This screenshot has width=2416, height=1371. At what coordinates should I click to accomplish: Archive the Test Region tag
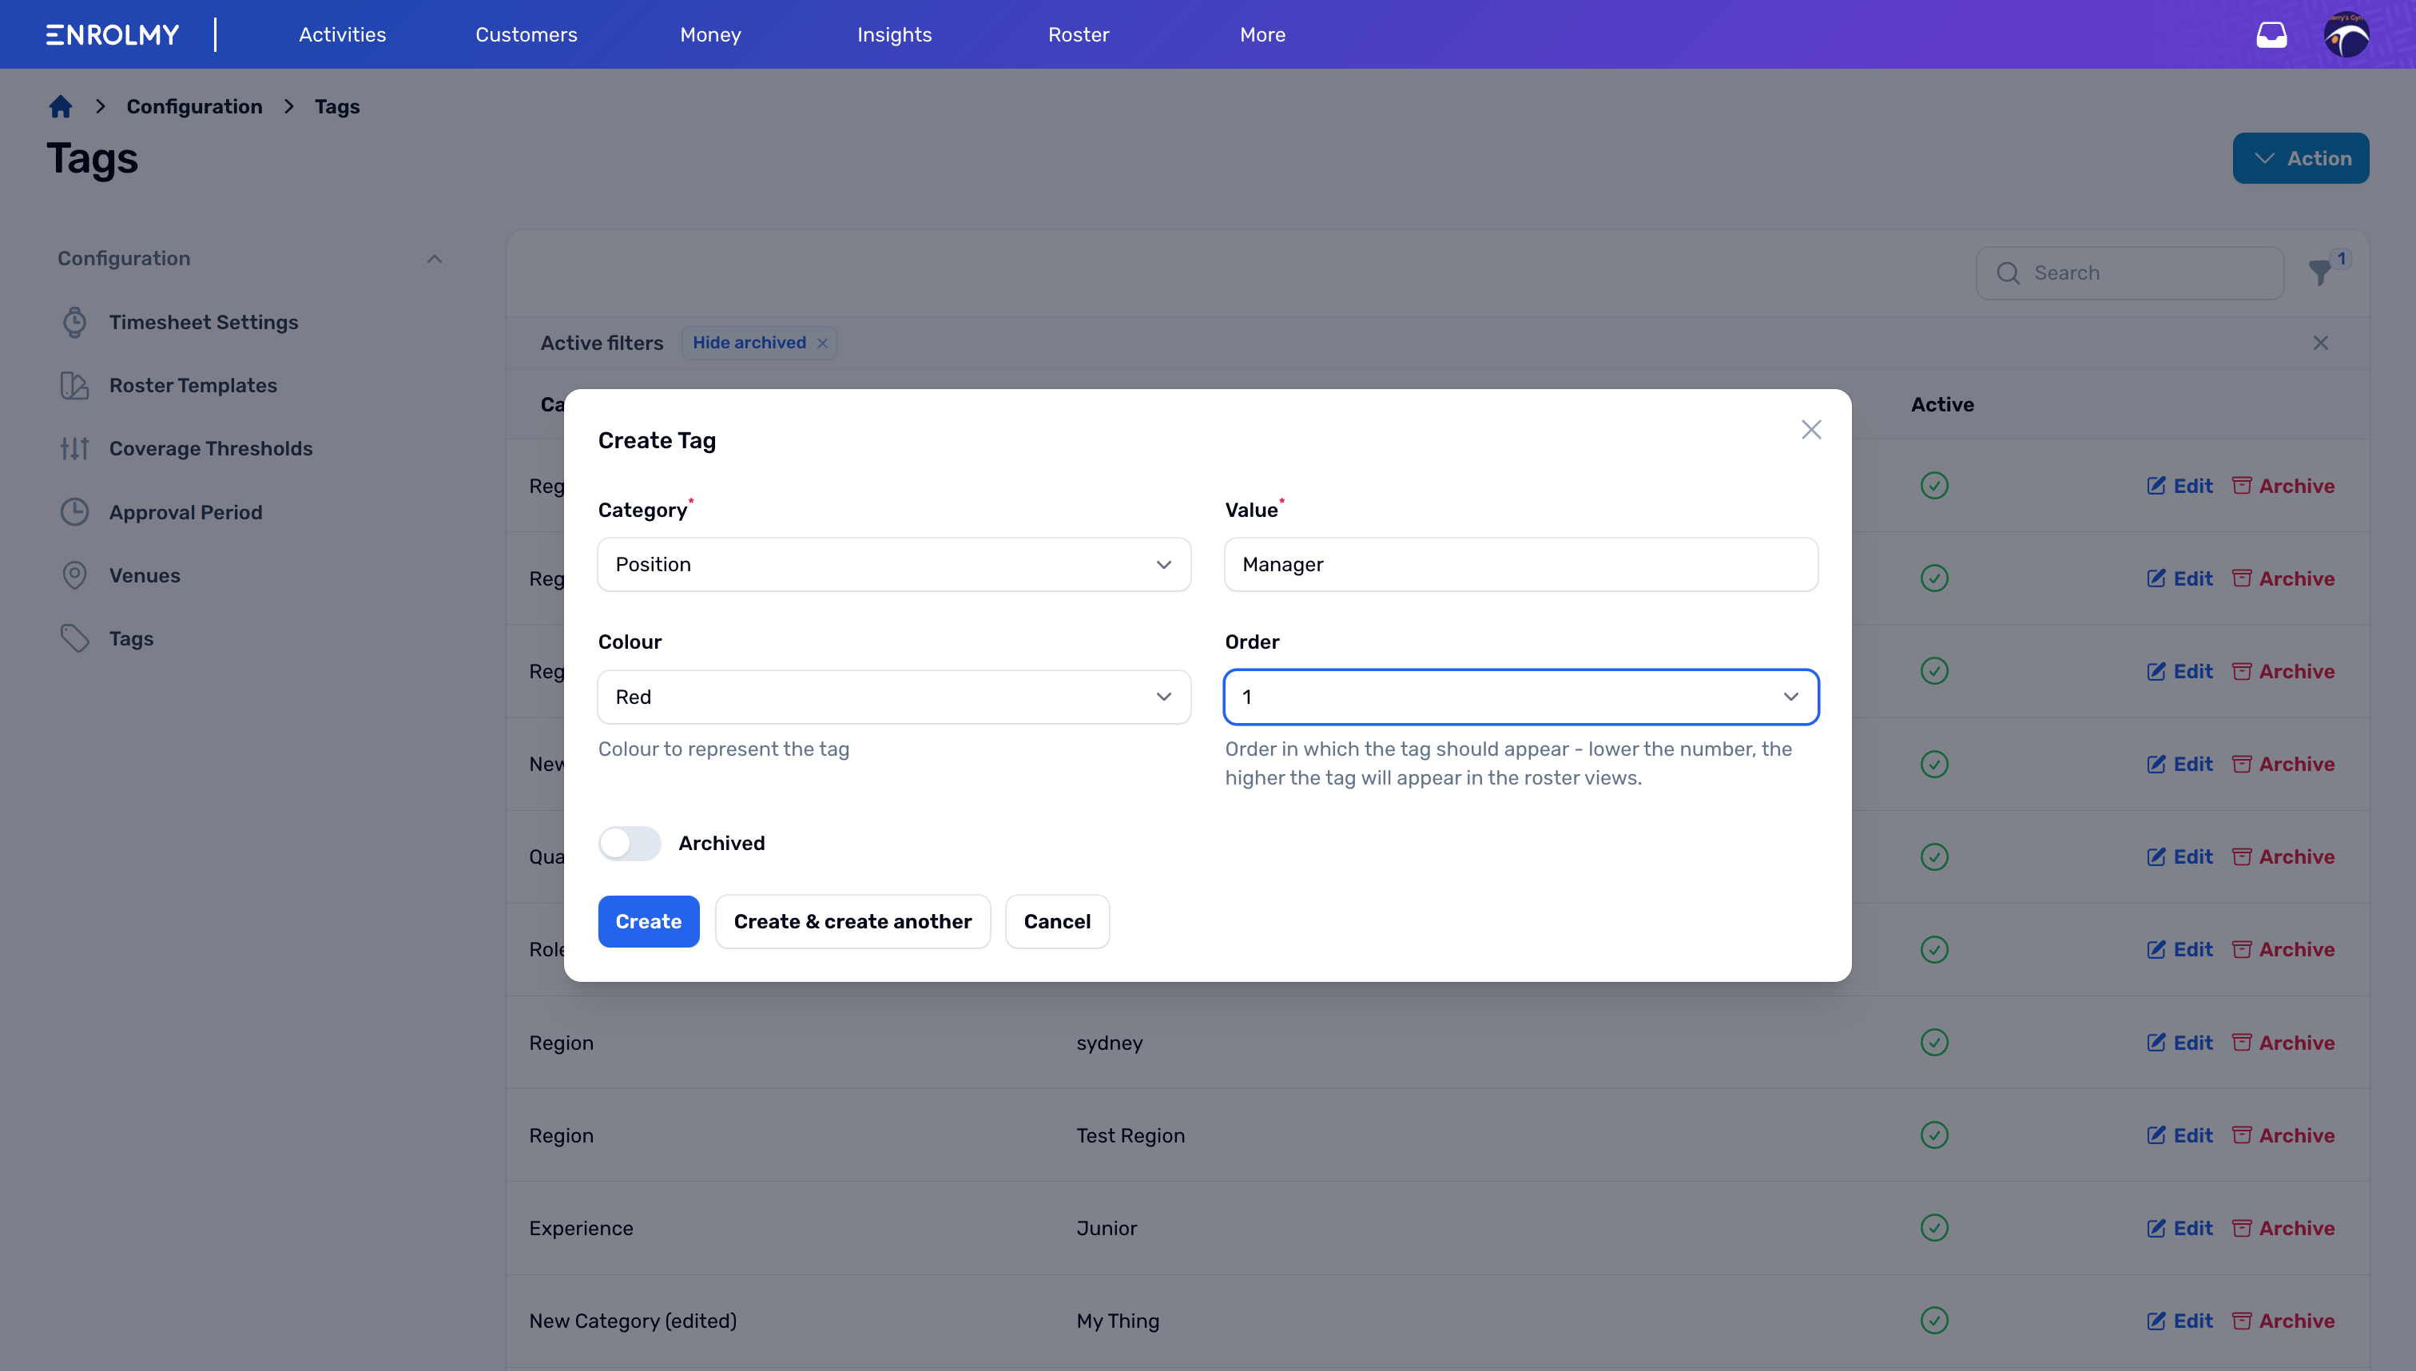click(x=2283, y=1135)
